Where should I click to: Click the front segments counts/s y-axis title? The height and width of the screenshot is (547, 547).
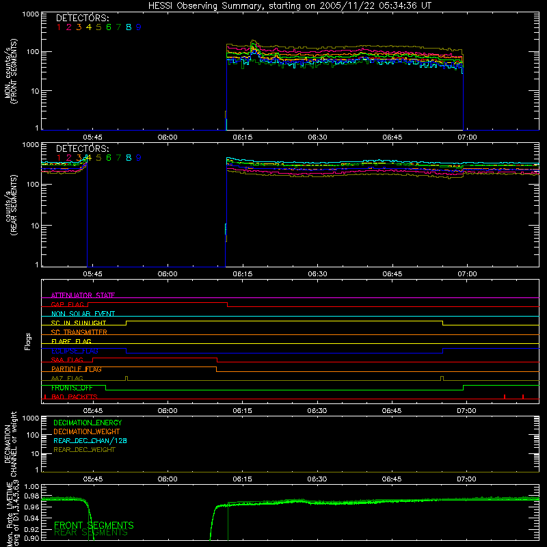pyautogui.click(x=10, y=71)
